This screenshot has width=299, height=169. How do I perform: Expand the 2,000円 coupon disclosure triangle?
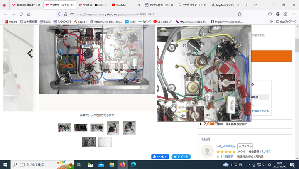click(201, 124)
